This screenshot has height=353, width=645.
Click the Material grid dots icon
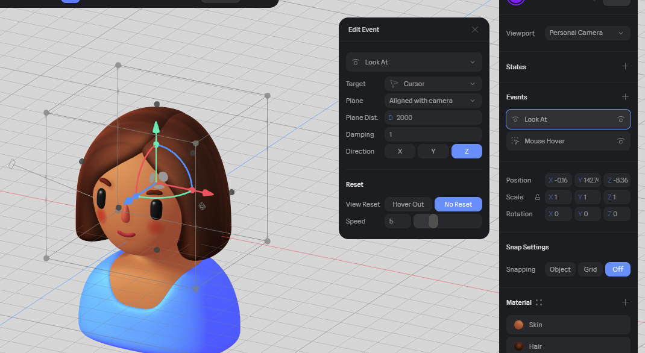point(538,302)
